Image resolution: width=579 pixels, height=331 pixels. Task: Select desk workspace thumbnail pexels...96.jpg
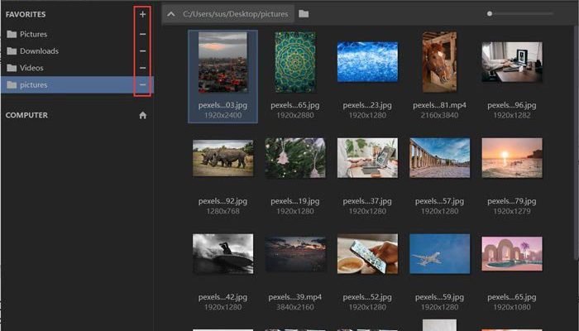(x=512, y=62)
